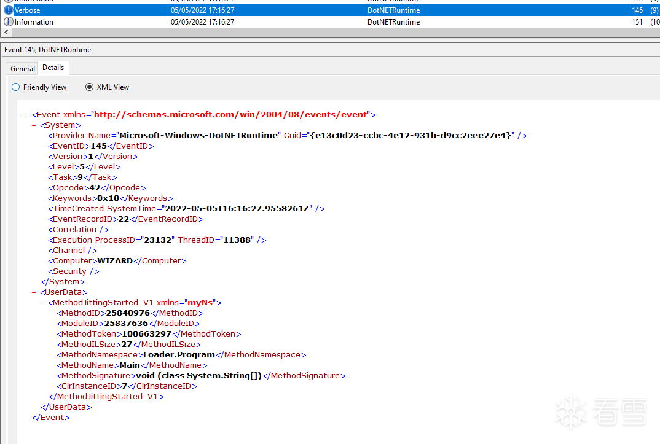Click the myNs namespace value
This screenshot has height=444, width=660.
[x=200, y=303]
